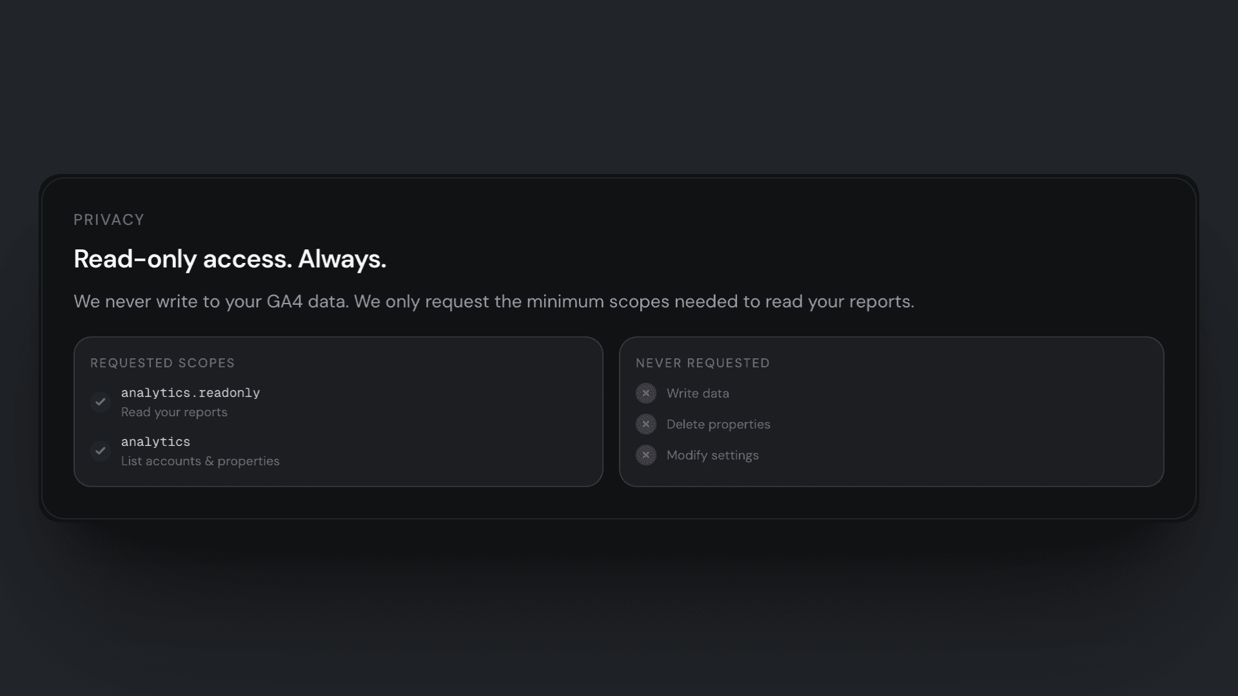Click the "List accounts & properties" description

200,461
